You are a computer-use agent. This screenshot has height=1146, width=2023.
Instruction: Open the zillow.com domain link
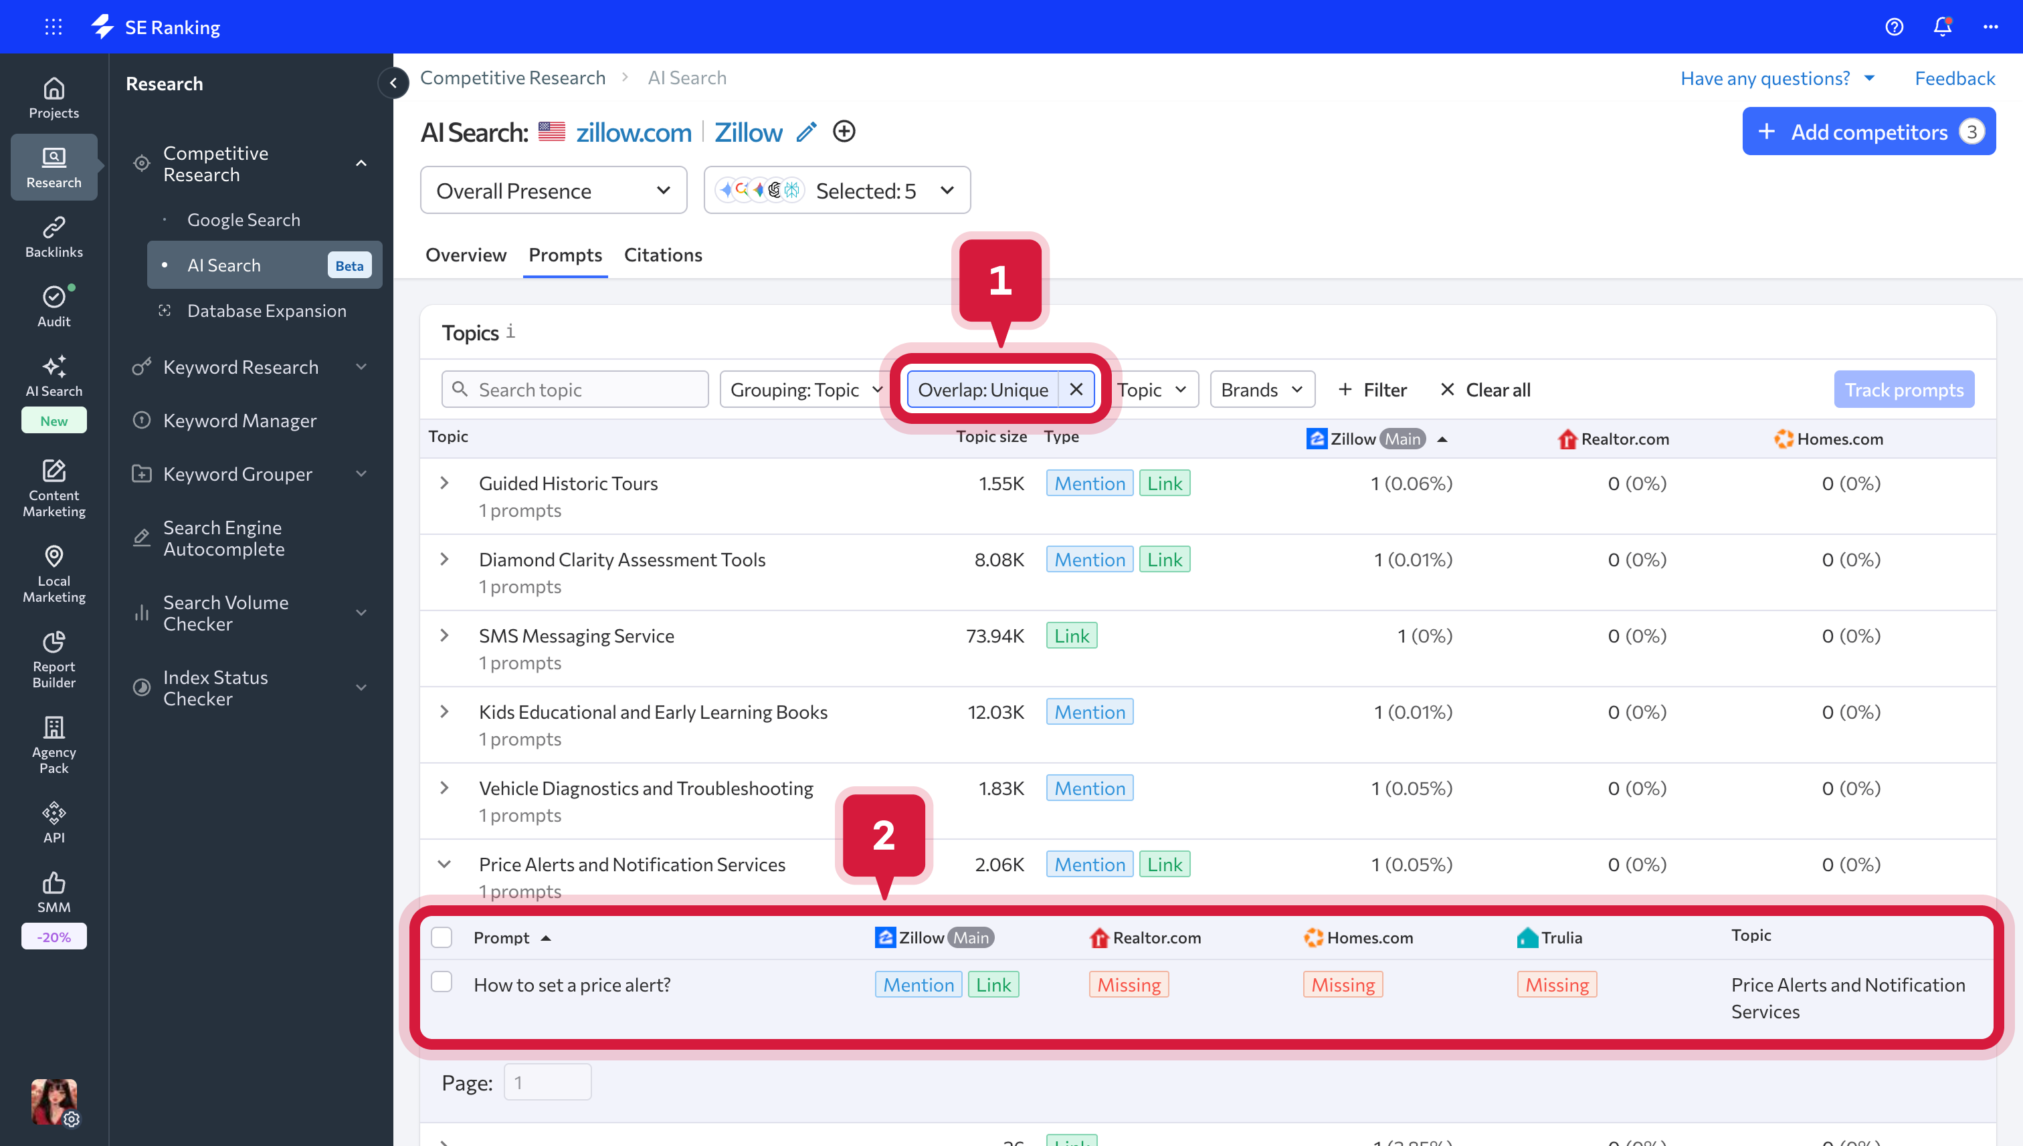coord(634,132)
